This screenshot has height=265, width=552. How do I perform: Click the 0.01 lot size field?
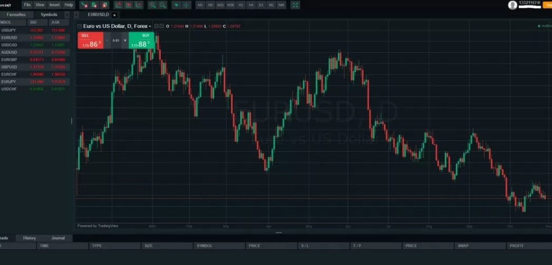coord(116,40)
